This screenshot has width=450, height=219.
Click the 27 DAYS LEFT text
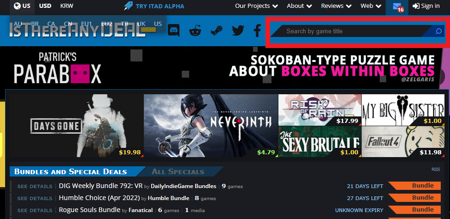click(365, 198)
